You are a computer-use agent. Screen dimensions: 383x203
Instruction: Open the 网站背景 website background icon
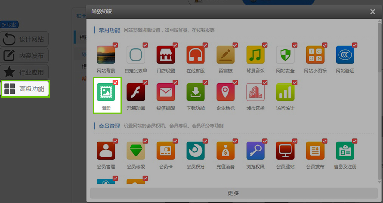pyautogui.click(x=106, y=55)
